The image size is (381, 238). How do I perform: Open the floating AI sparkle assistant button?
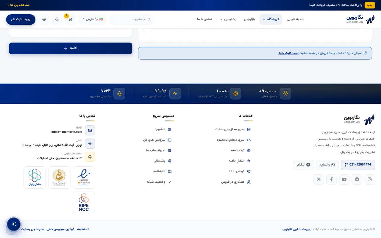(x=14, y=224)
